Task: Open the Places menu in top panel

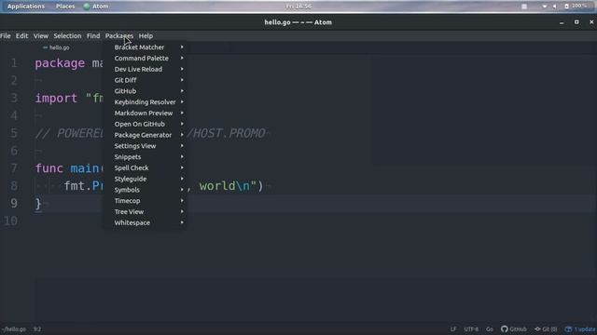Action: 65,7
